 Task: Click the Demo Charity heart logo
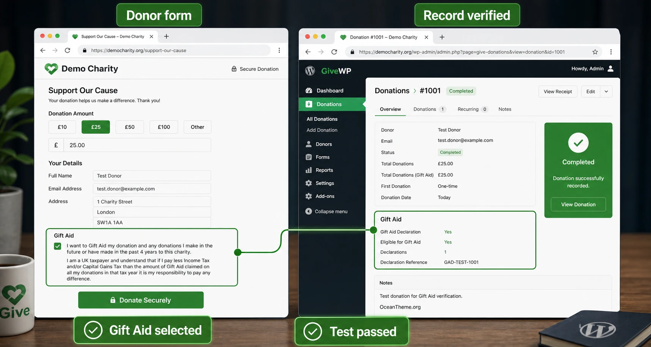pos(51,69)
